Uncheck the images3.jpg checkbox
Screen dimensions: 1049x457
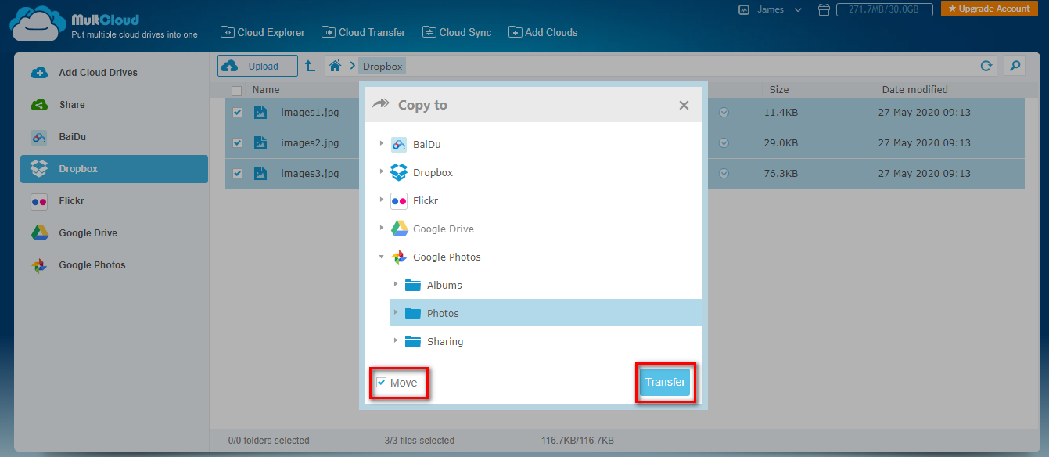click(x=237, y=174)
